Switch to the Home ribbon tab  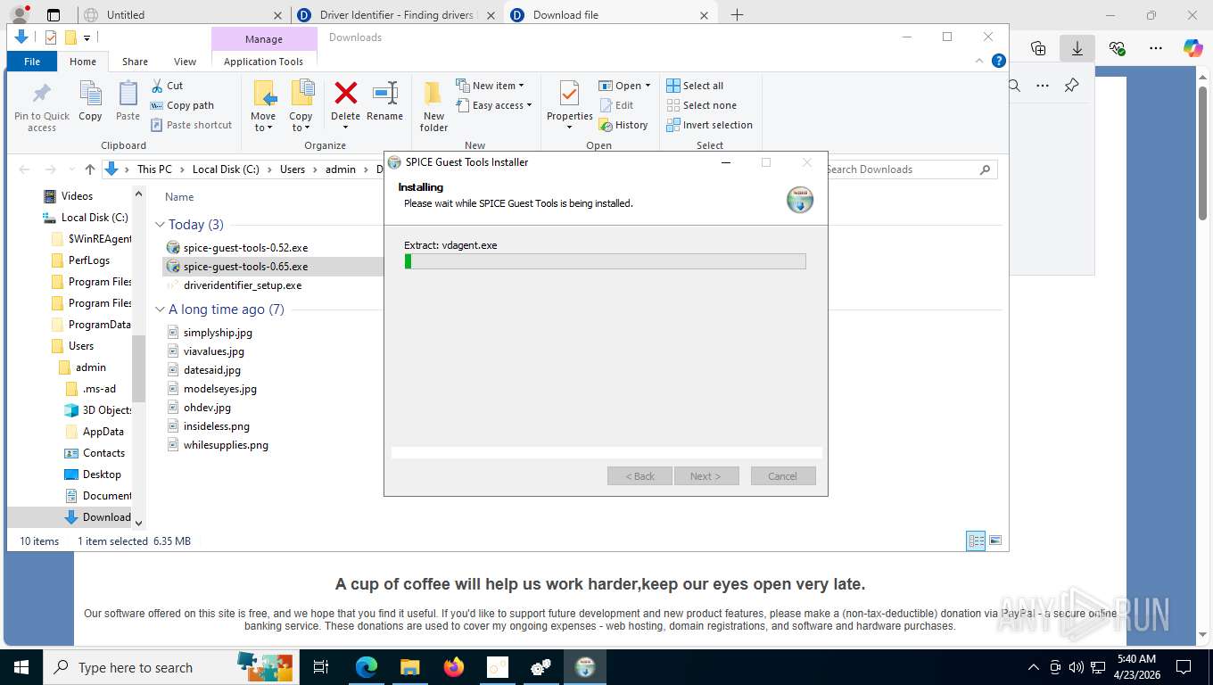(83, 62)
